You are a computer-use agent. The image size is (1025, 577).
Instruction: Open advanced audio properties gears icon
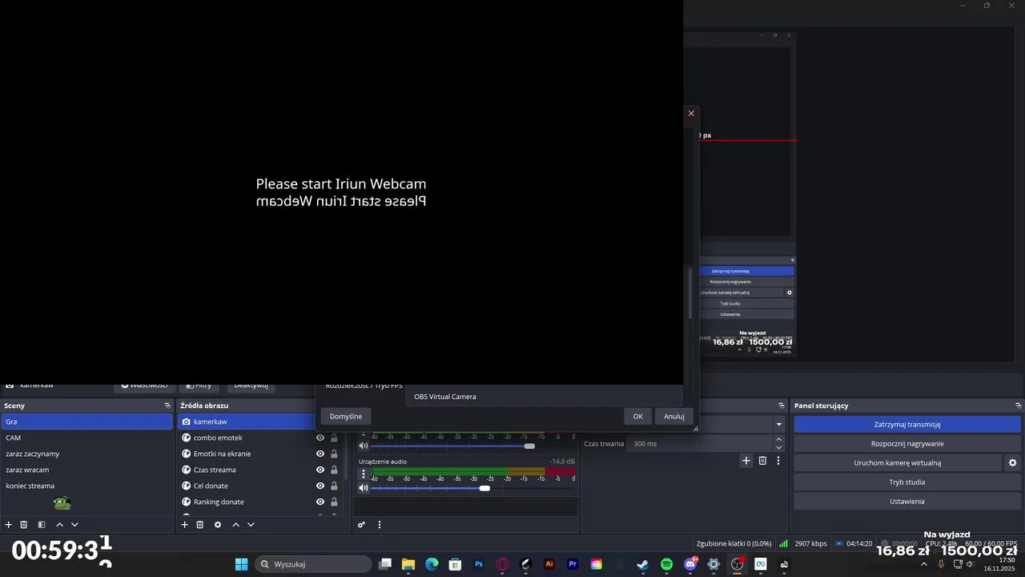(362, 525)
